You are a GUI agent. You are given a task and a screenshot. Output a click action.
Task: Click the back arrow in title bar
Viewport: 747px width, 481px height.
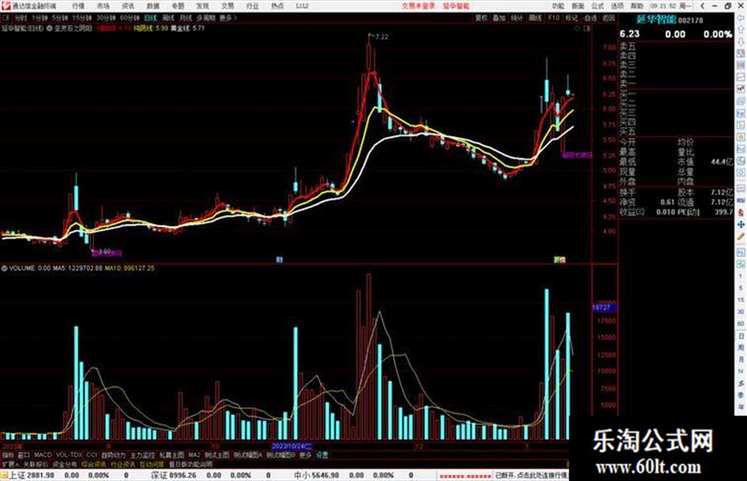click(x=702, y=6)
